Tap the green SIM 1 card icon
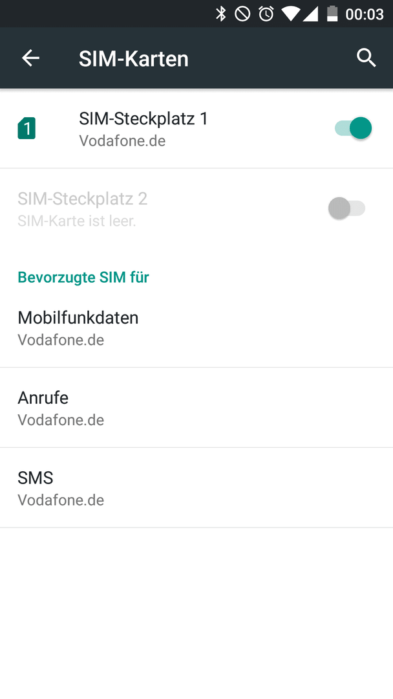Viewport: 393px width, 699px height. pyautogui.click(x=27, y=128)
